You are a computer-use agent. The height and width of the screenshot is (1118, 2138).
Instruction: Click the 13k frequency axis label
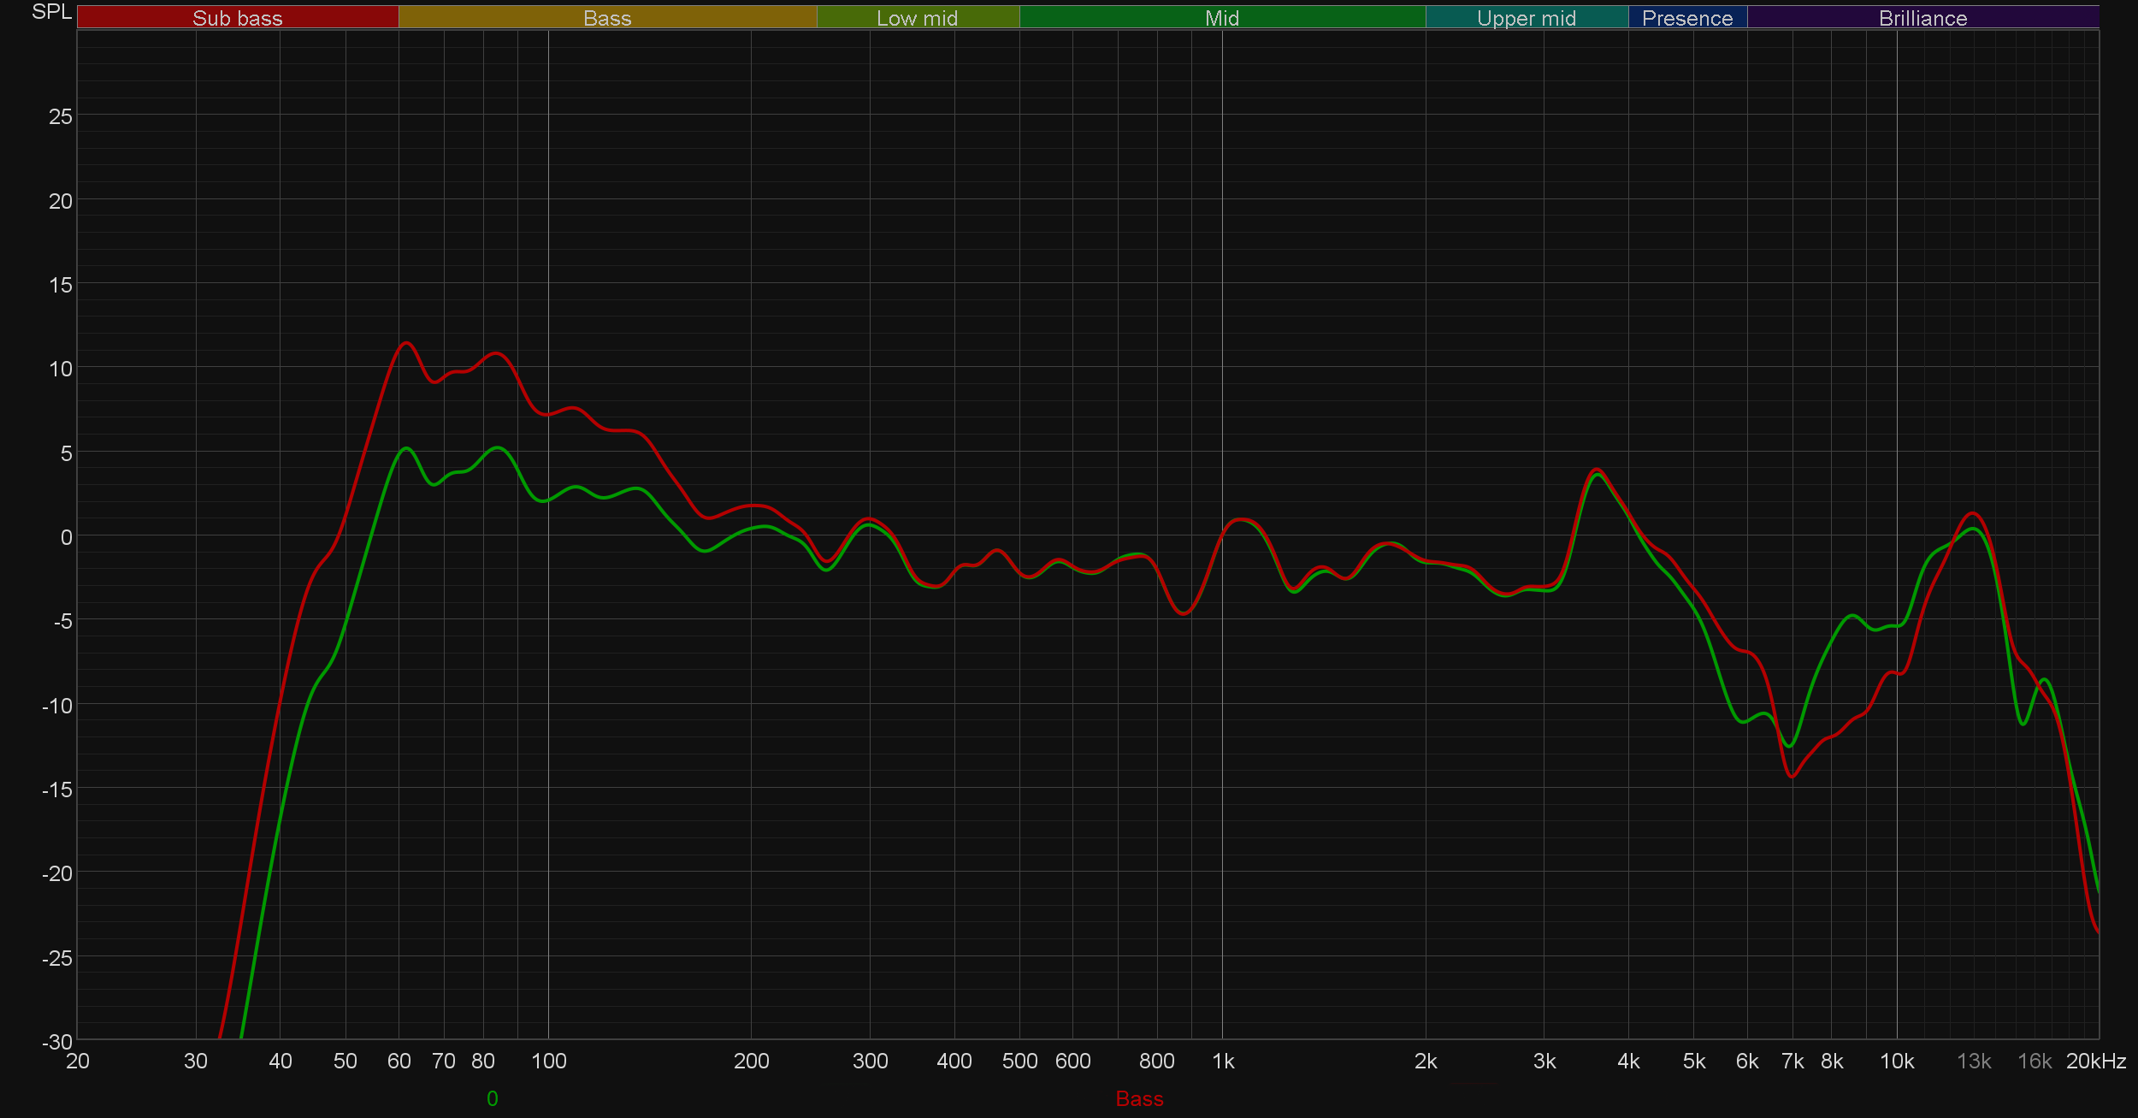coord(1974,1061)
